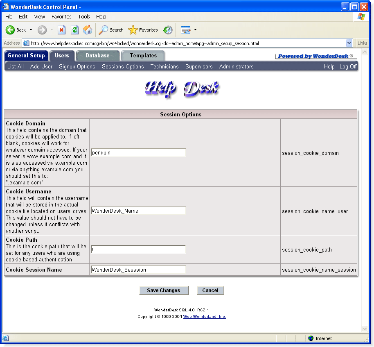Open the Tools menu
The image size is (374, 347).
(84, 17)
